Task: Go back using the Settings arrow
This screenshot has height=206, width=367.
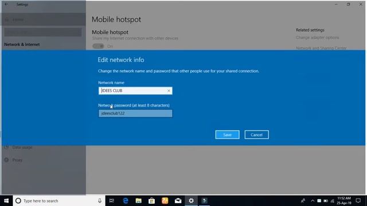Action: coord(6,4)
